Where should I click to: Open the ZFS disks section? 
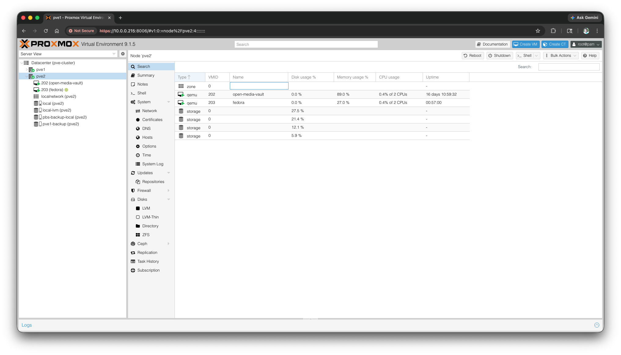click(x=145, y=235)
